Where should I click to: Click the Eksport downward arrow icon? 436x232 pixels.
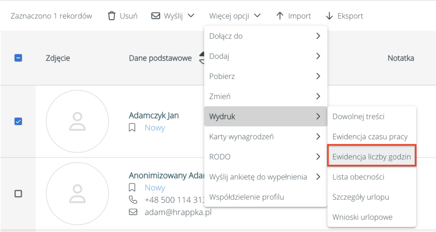329,16
